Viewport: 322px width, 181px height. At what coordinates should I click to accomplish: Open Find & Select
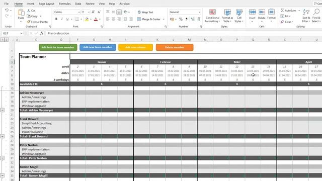point(316,16)
